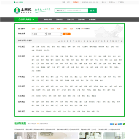Open the 安徽 province dropdown
This screenshot has height=139, width=139.
click(39, 34)
